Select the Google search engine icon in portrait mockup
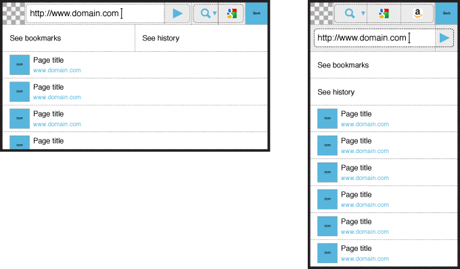The image size is (460, 269). coord(384,13)
